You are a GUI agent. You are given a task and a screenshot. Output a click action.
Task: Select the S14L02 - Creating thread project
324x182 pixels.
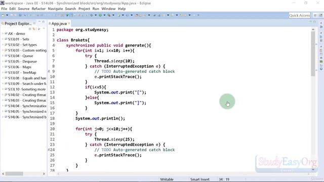pyautogui.click(x=27, y=95)
